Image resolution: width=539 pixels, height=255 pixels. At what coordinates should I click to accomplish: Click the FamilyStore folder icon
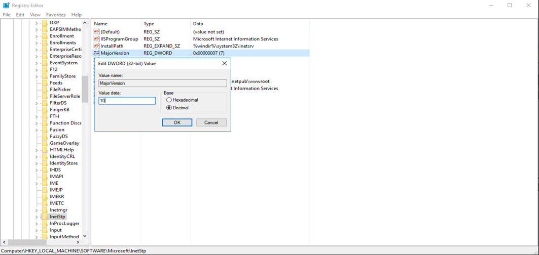pyautogui.click(x=45, y=76)
